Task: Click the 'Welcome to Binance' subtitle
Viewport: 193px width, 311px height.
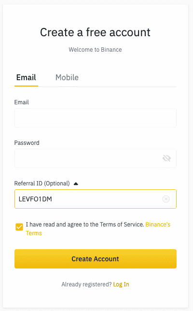Action: point(96,50)
